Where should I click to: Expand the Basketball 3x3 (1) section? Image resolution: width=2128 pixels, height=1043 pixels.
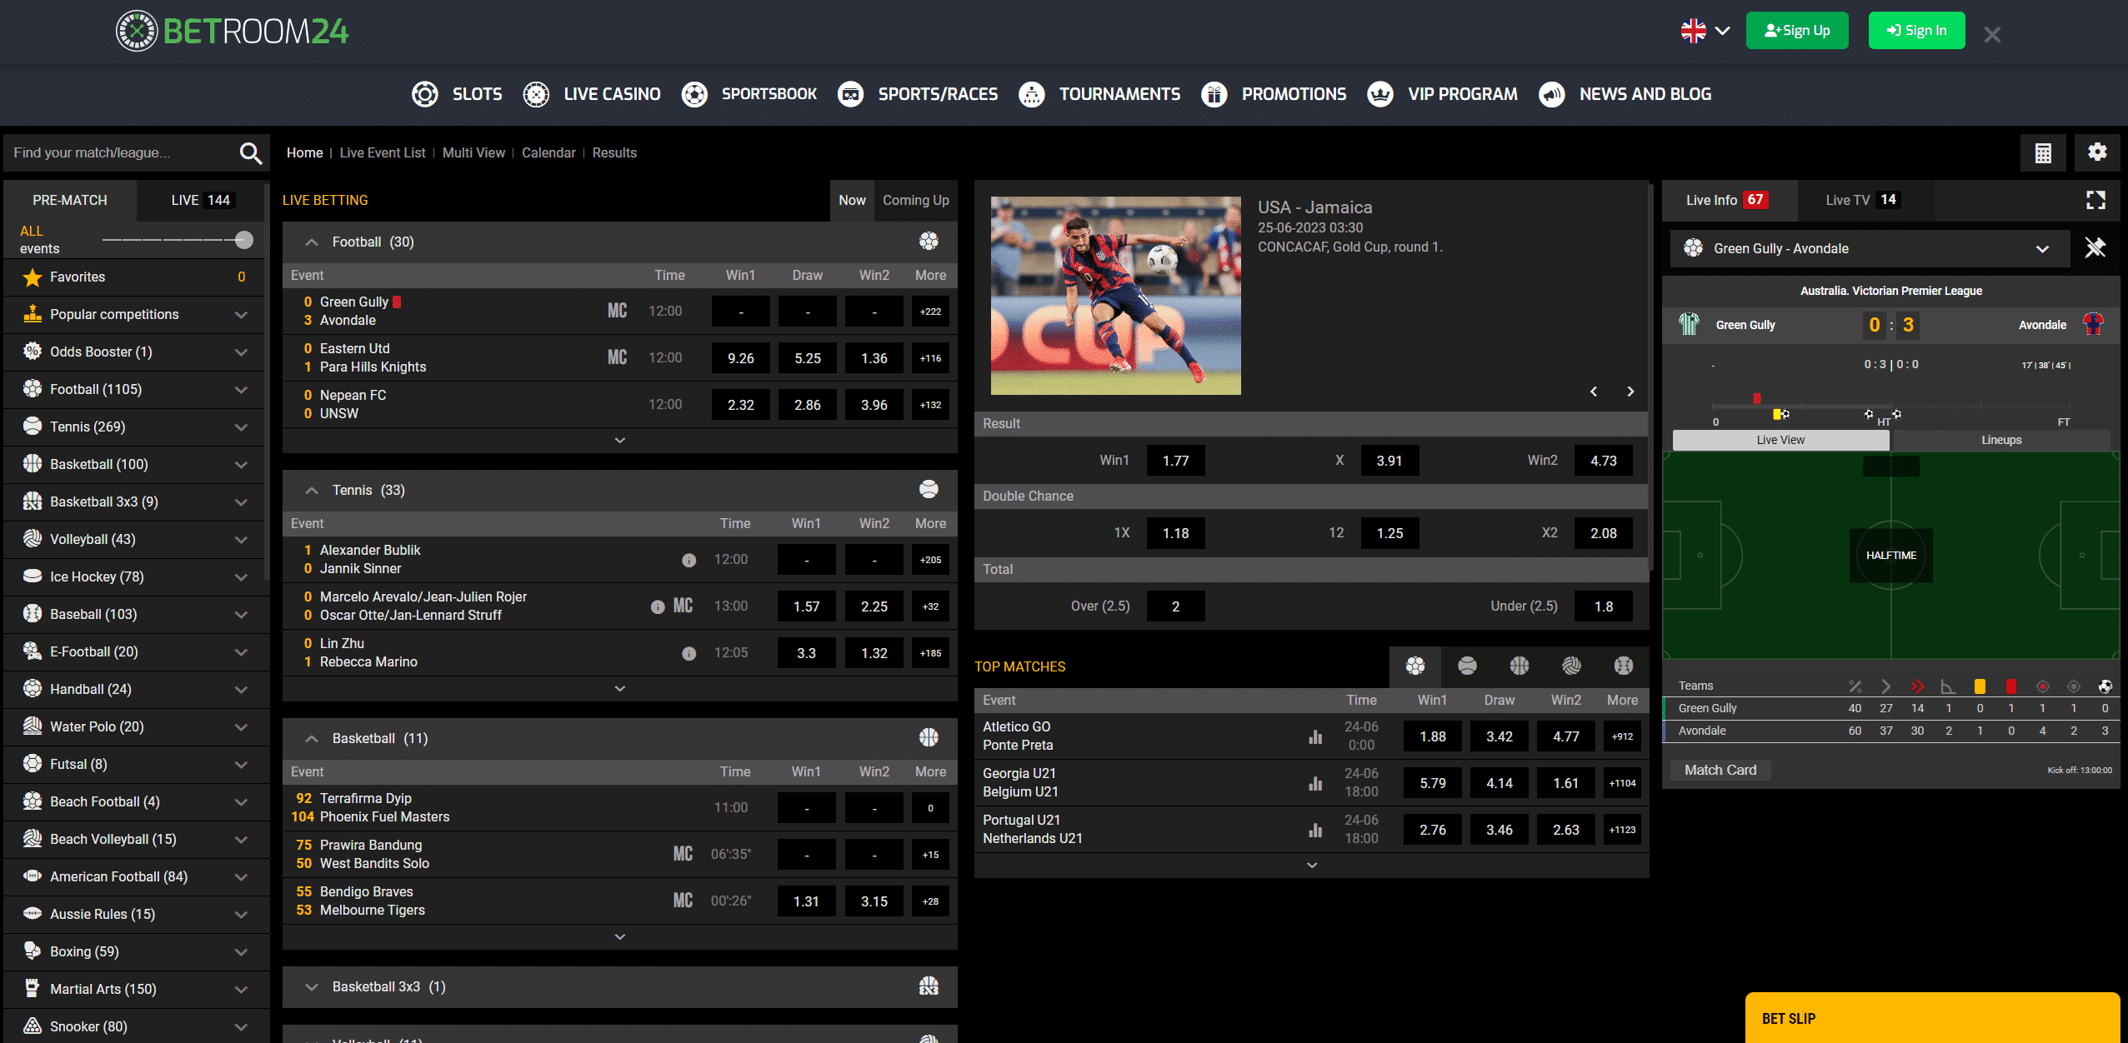pyautogui.click(x=312, y=987)
